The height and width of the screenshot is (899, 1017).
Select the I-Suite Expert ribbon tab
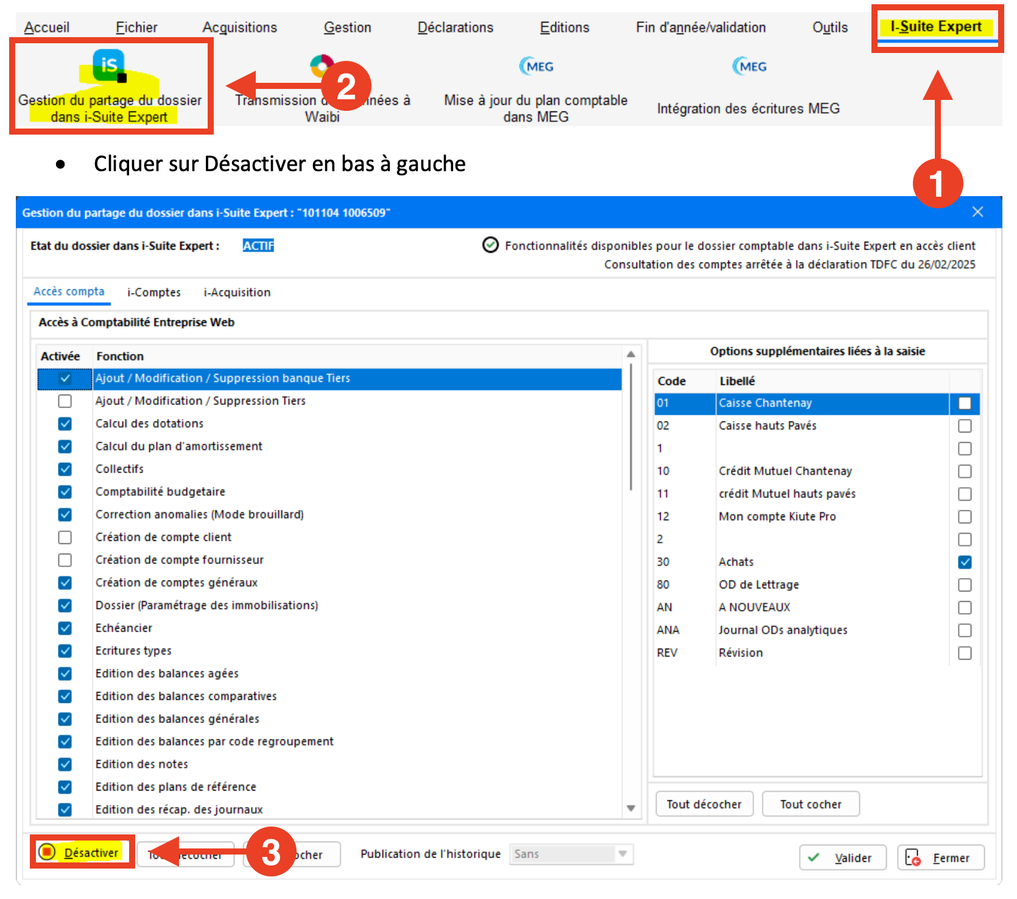(x=936, y=27)
